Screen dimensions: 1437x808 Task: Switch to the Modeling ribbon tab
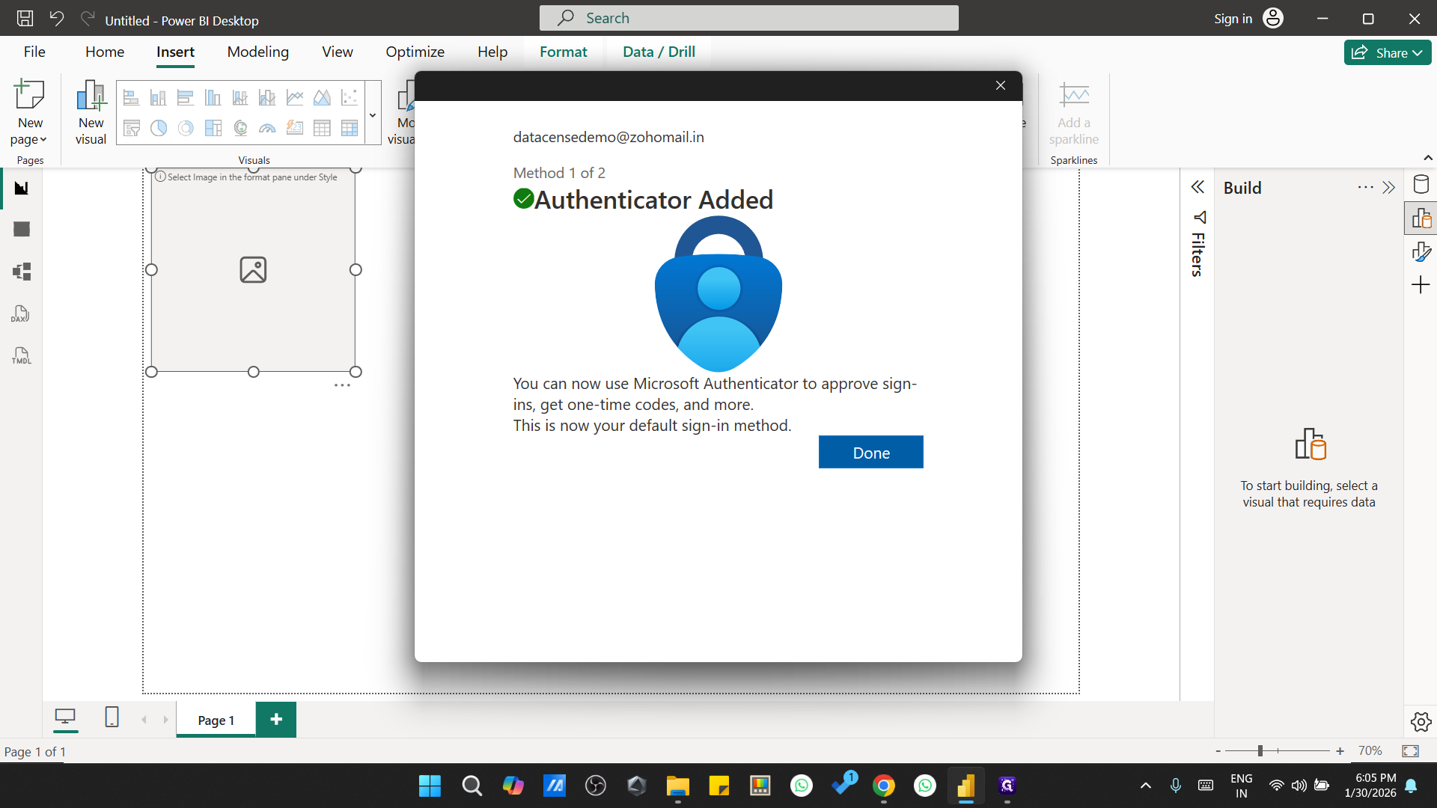[257, 52]
